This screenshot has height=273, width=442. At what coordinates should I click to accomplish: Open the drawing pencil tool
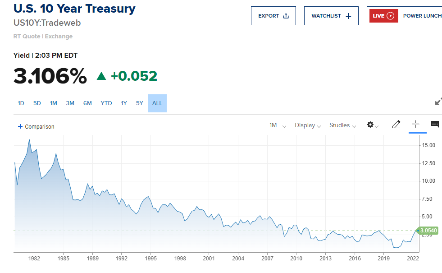(x=396, y=125)
